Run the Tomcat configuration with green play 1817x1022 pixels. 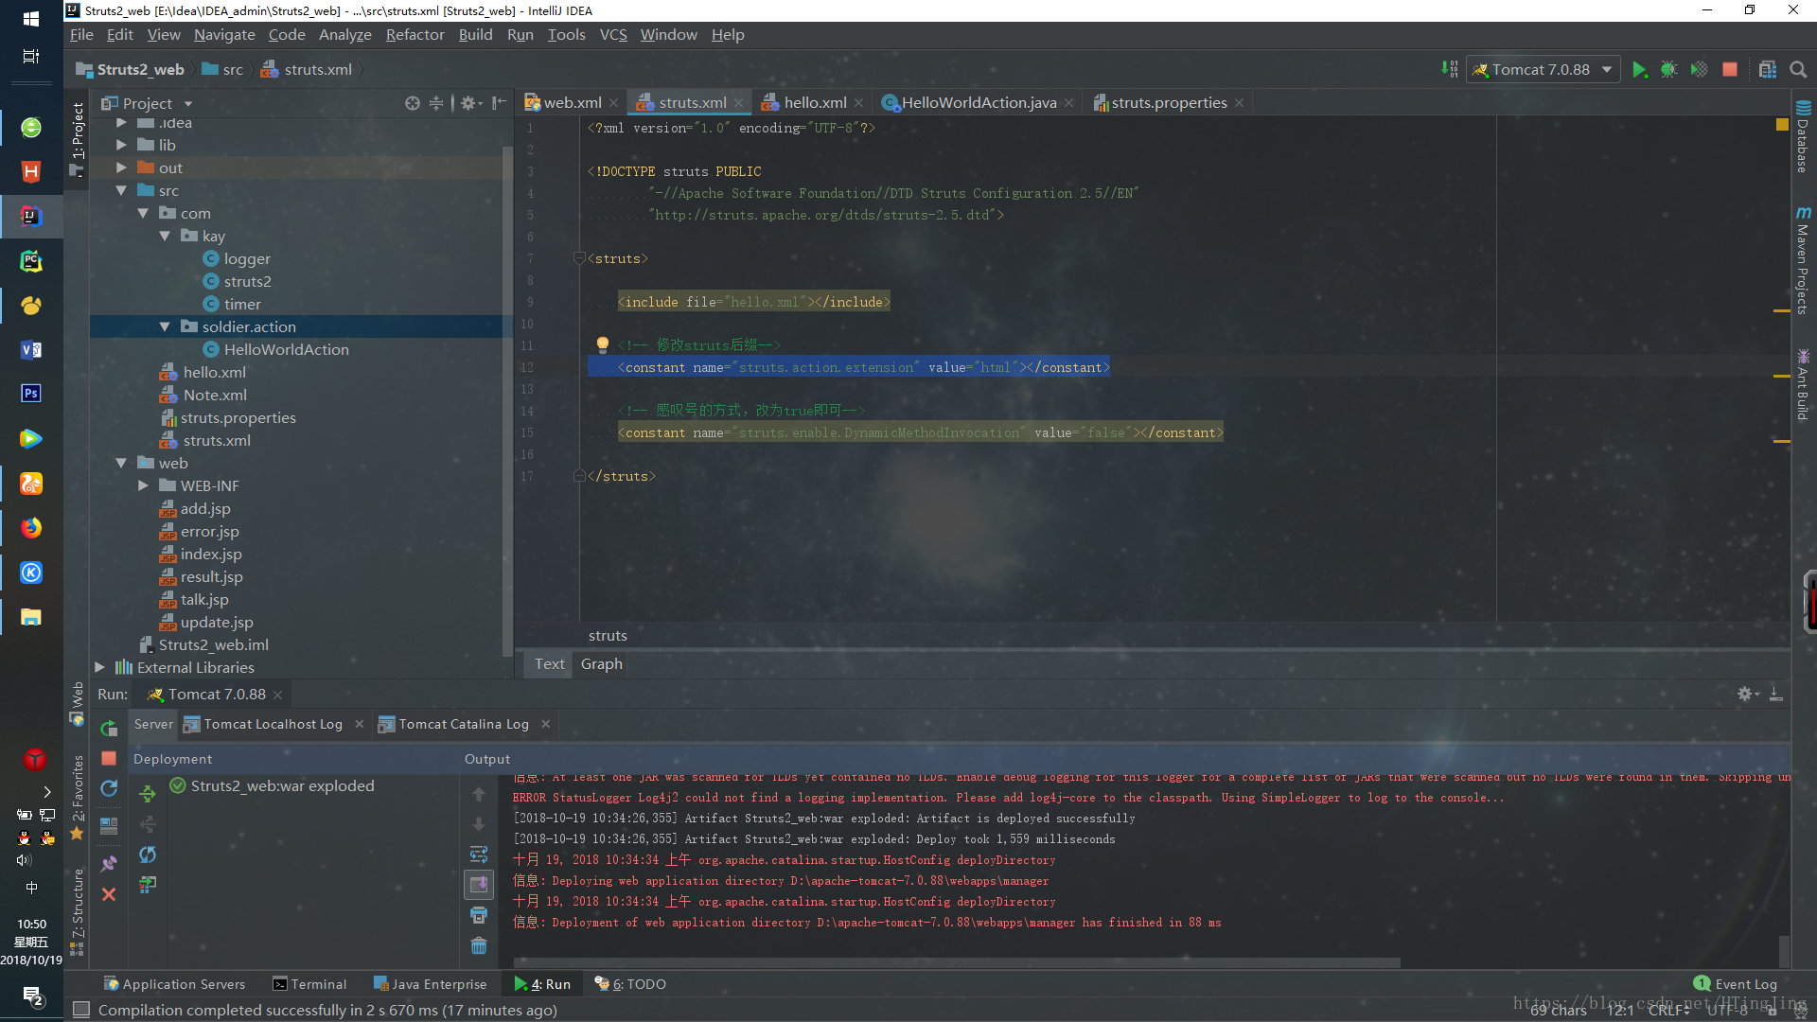point(1640,70)
